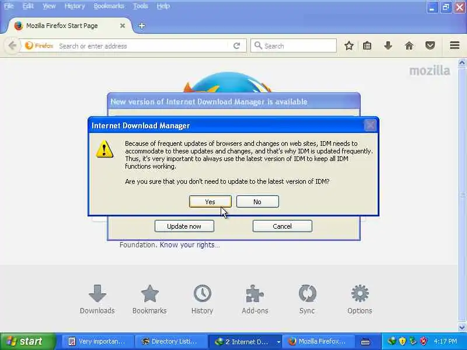Open the toolbar Downloads arrow icon
Screen dimensions: 467x350
pyautogui.click(x=388, y=45)
